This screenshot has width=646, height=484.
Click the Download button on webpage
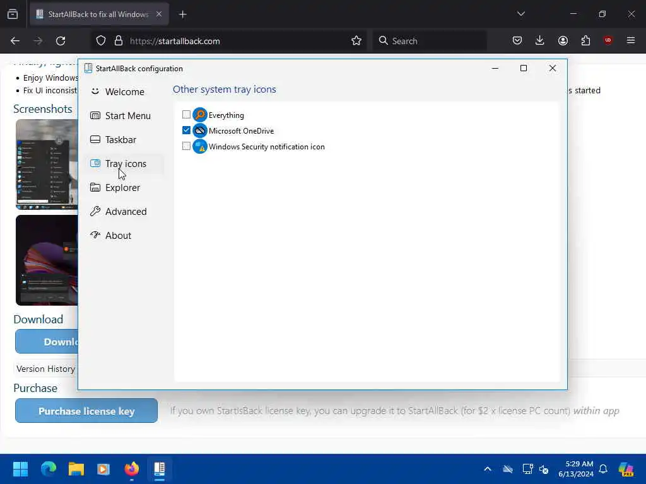tap(47, 342)
